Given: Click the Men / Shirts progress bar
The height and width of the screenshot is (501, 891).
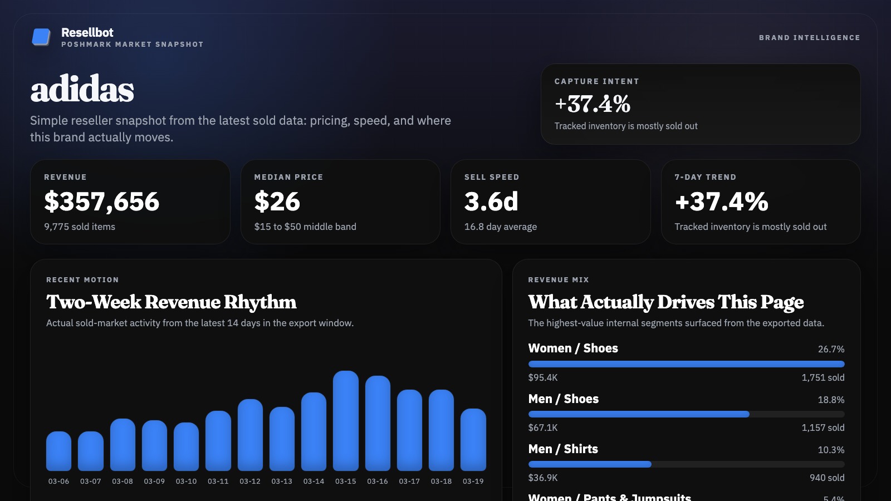Looking at the screenshot, I should pos(590,464).
